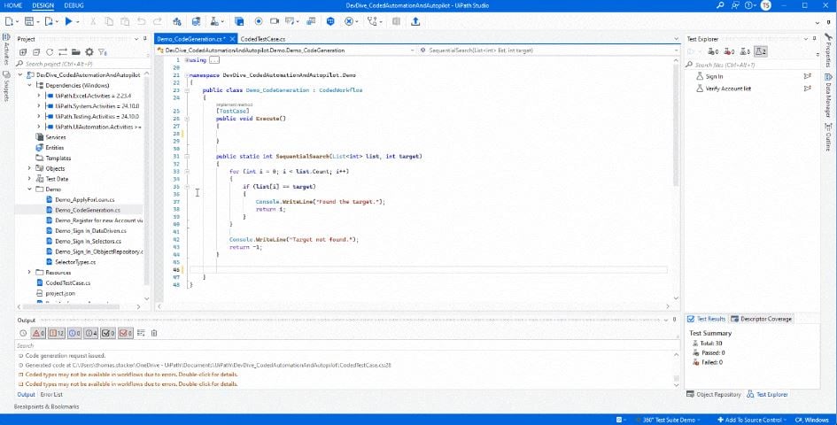Screen dimensions: 837x425
Task: Click the video camera recorder icon in the toolbar
Action: tap(275, 21)
